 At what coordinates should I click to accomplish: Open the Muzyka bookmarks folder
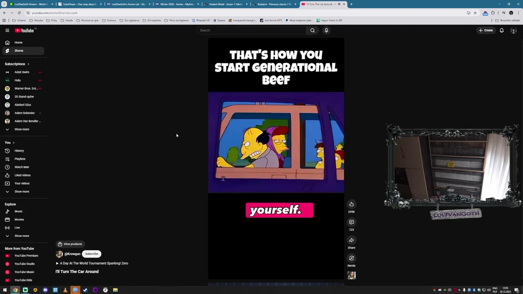coord(36,20)
